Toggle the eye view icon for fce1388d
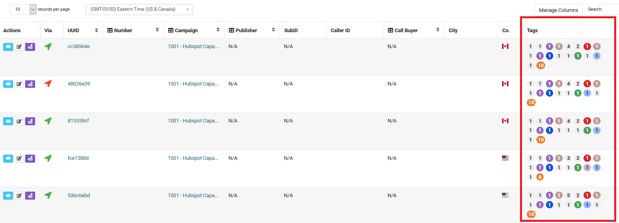This screenshot has height=223, width=619. click(x=8, y=159)
